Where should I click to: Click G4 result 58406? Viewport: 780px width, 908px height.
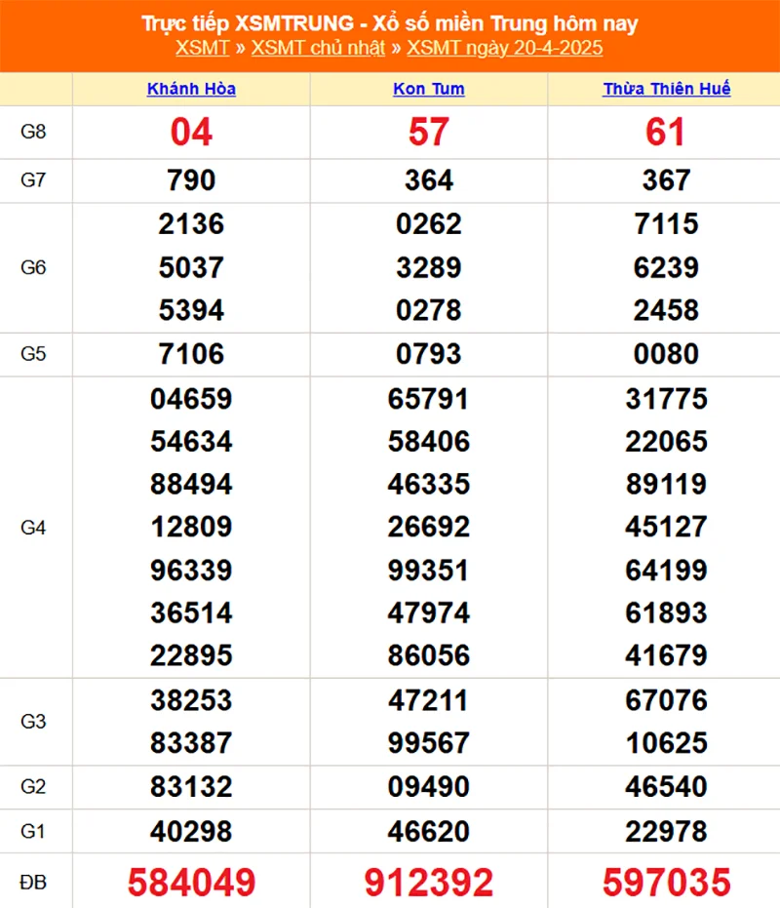(x=428, y=442)
